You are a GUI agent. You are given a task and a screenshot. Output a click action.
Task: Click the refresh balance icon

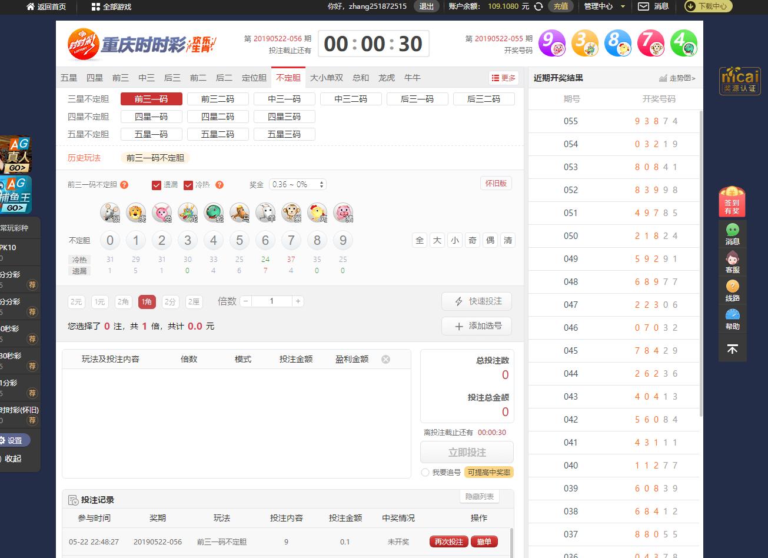538,6
